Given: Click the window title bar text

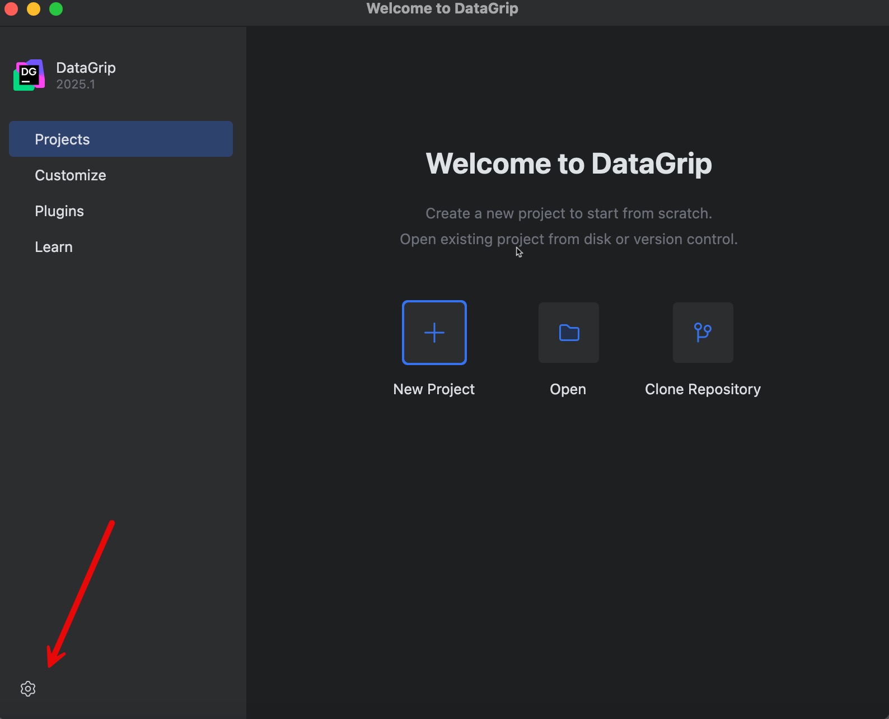Looking at the screenshot, I should [442, 8].
